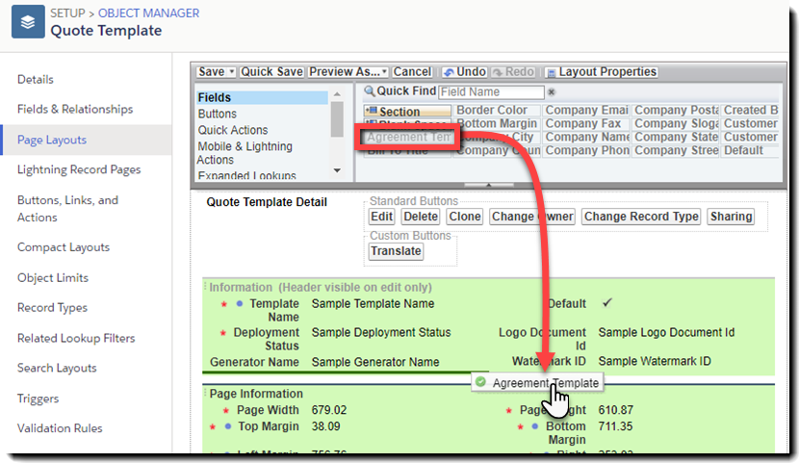Click the Change Owner button
Image resolution: width=799 pixels, height=463 pixels.
[532, 217]
